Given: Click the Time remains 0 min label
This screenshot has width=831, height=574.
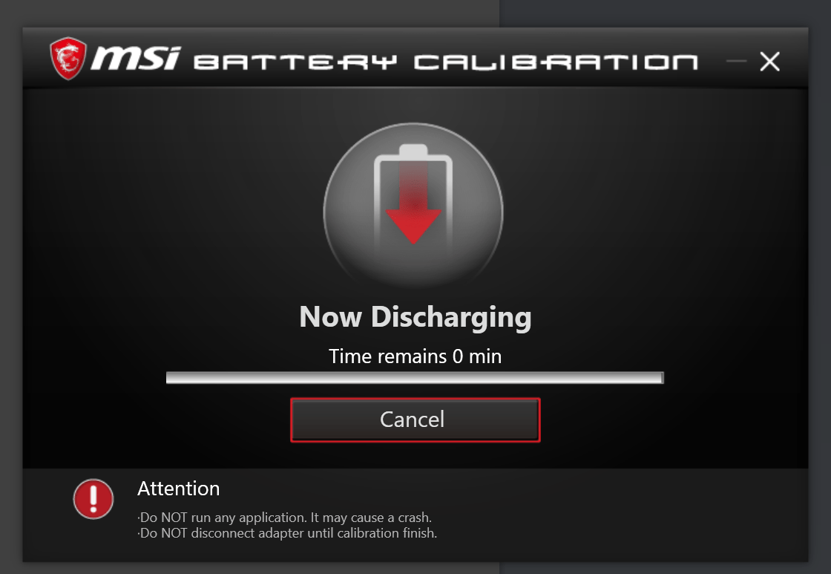Looking at the screenshot, I should coord(415,356).
